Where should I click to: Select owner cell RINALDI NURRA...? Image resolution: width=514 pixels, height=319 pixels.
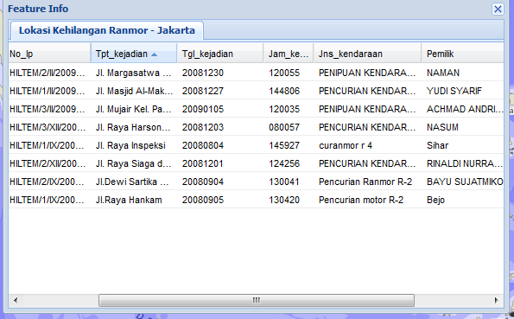pos(465,163)
